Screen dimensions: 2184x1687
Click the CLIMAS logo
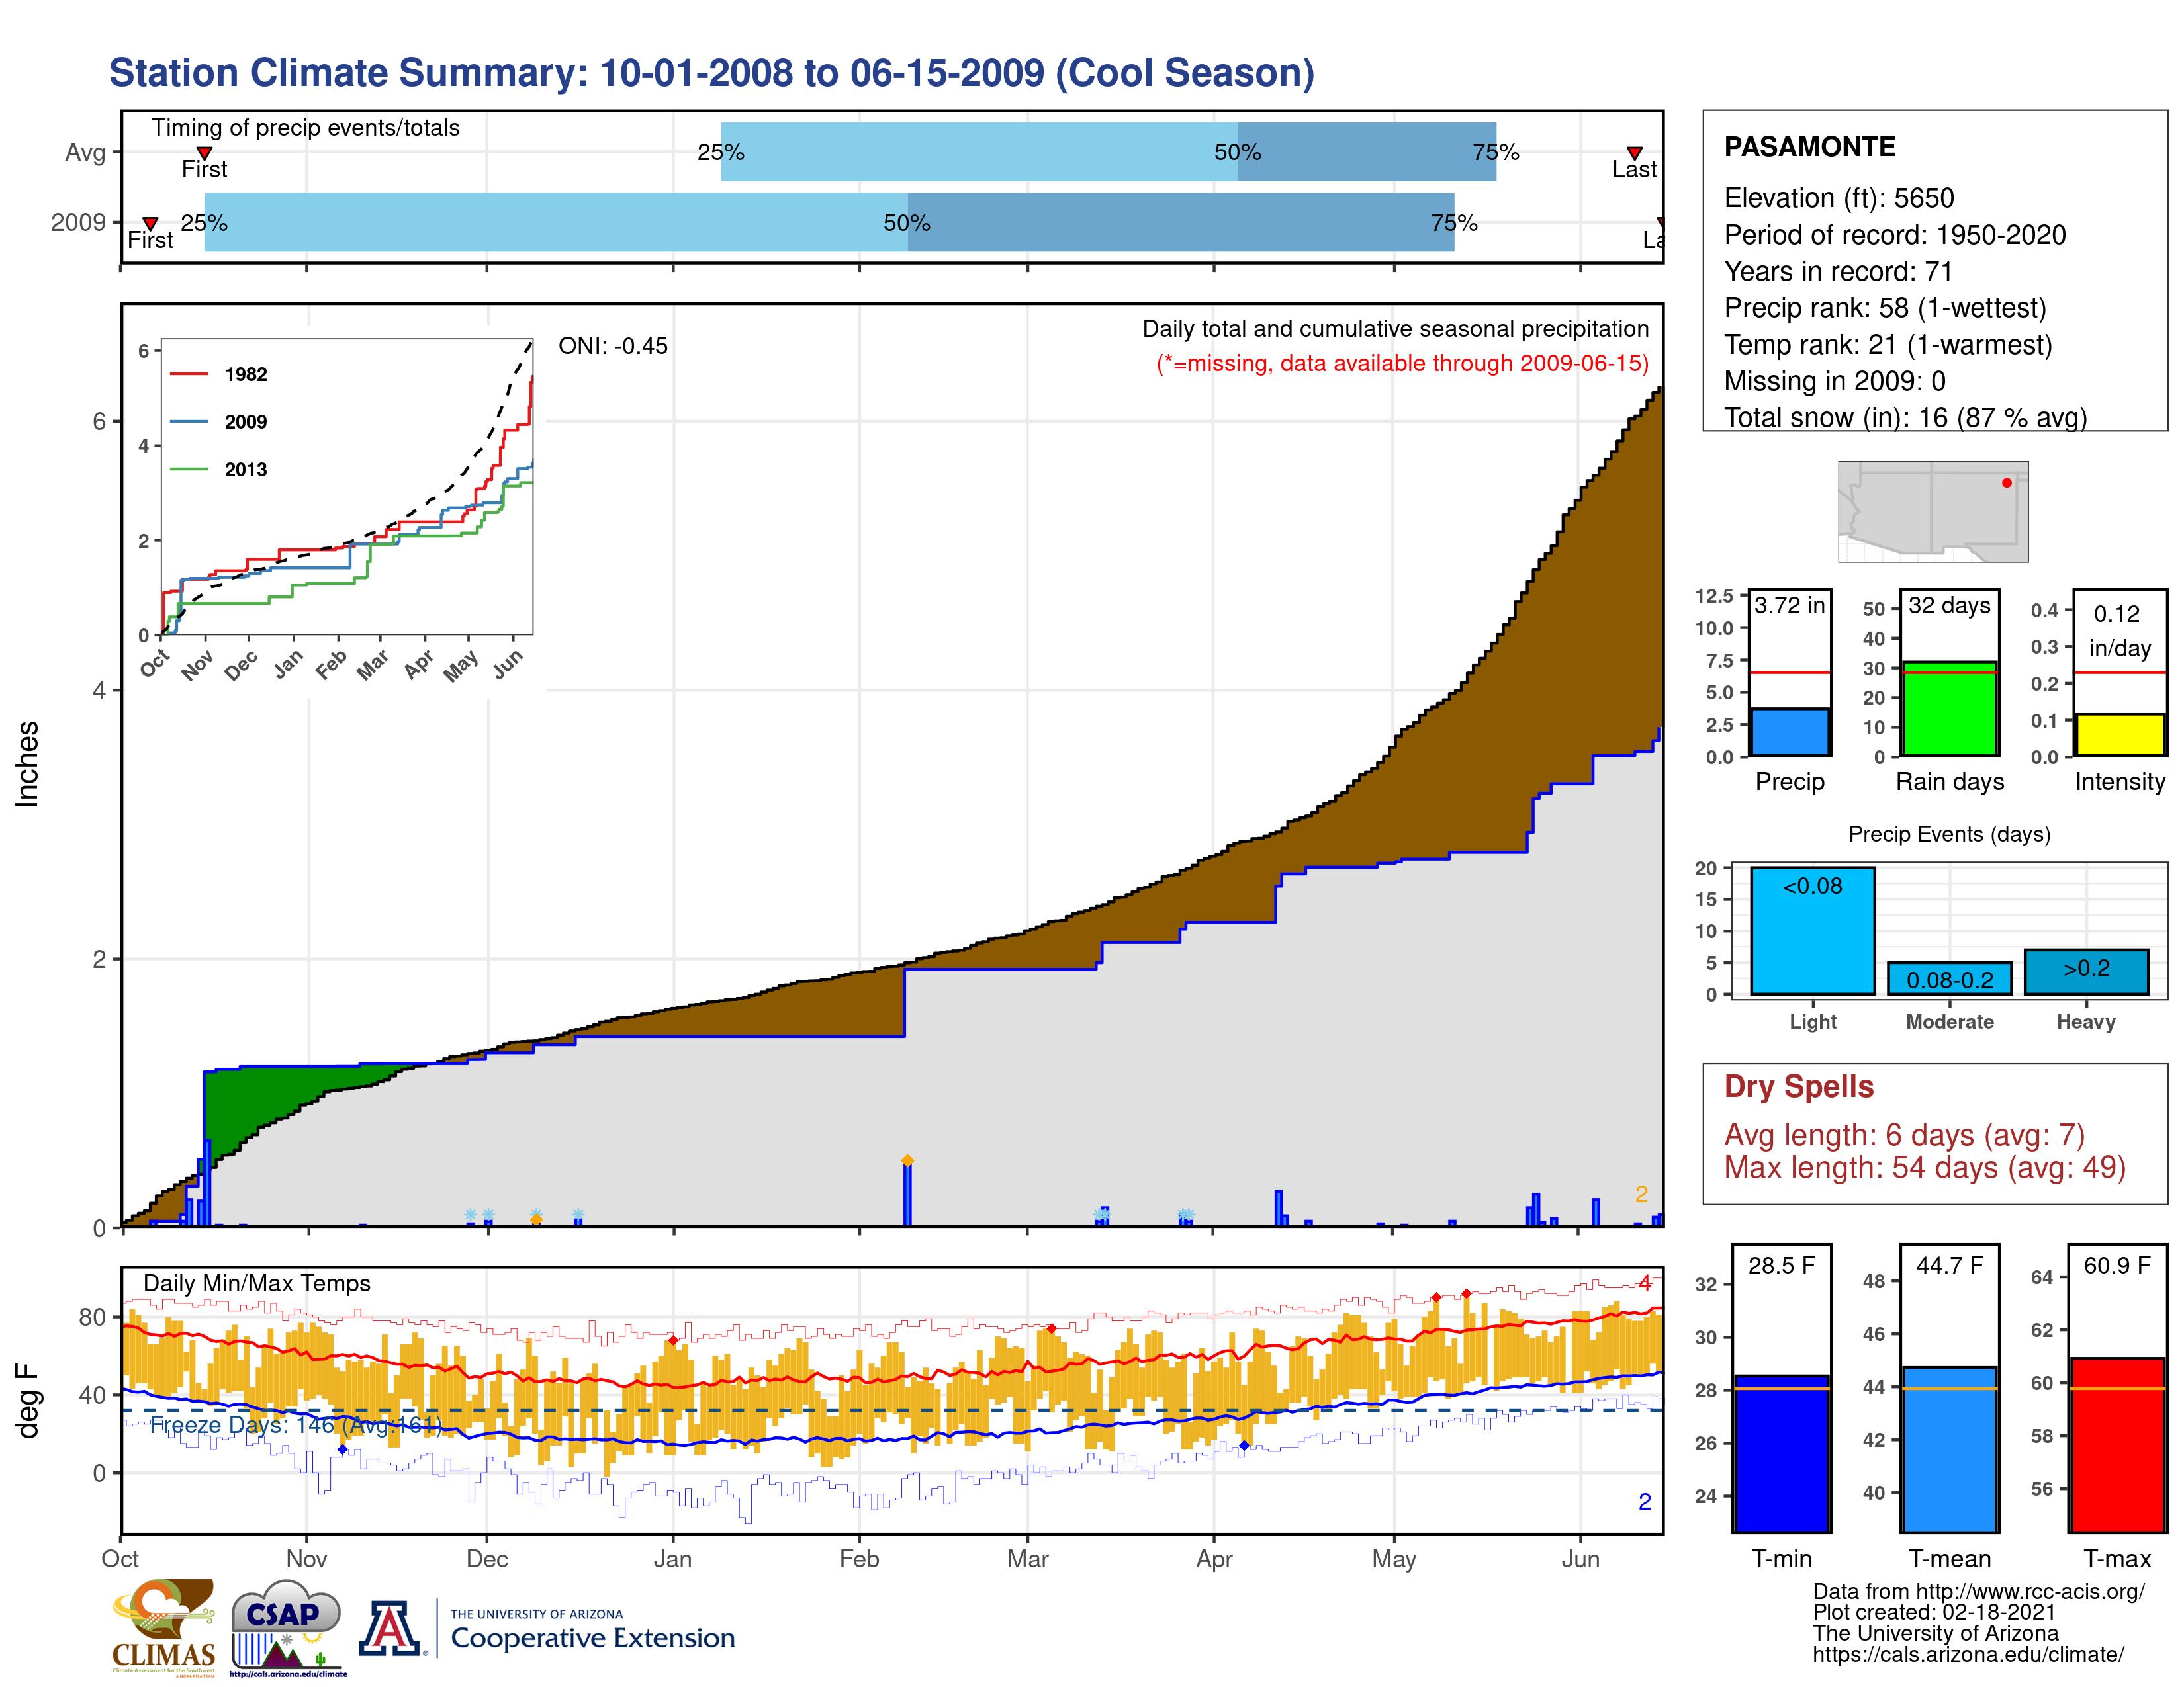pyautogui.click(x=163, y=1627)
